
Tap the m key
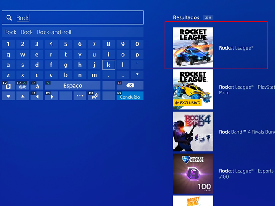tap(94, 75)
